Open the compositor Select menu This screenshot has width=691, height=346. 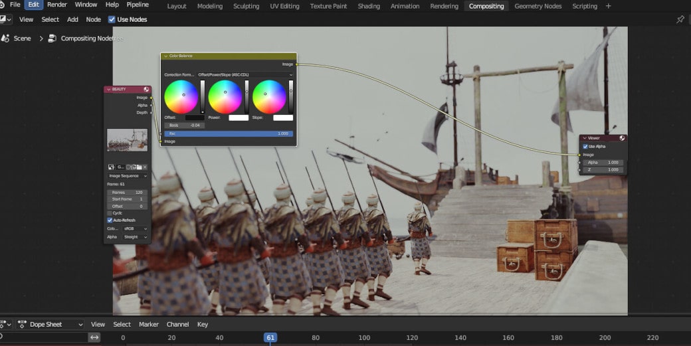[x=50, y=19]
